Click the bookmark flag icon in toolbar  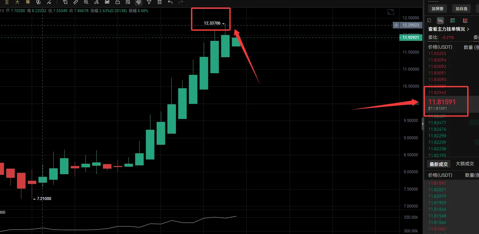65,2
